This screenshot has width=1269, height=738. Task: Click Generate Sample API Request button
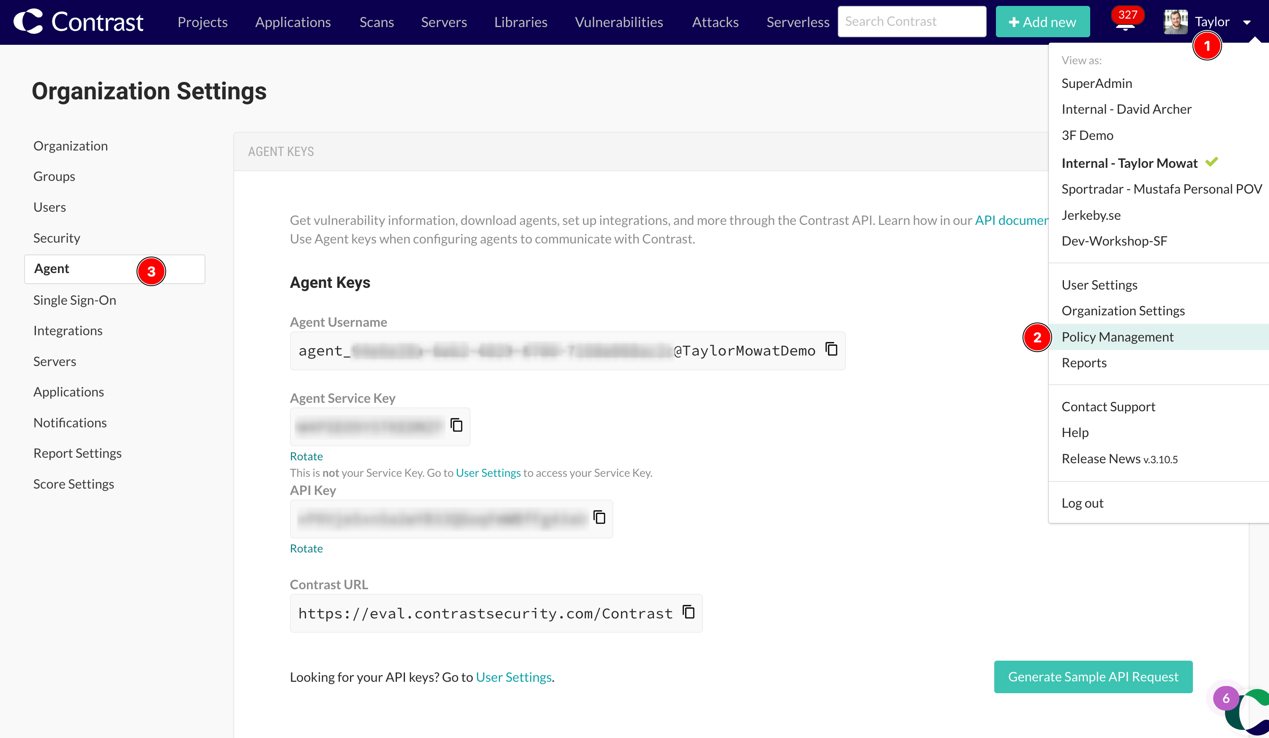point(1093,677)
